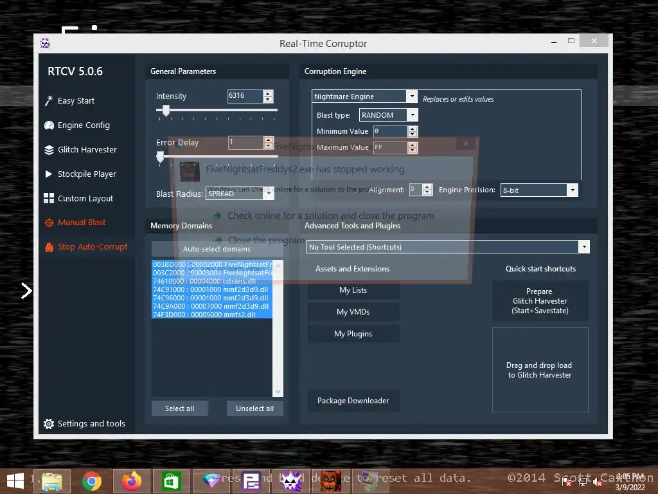This screenshot has height=494, width=658.
Task: Open Action Center flag tray icon
Action: point(567,482)
